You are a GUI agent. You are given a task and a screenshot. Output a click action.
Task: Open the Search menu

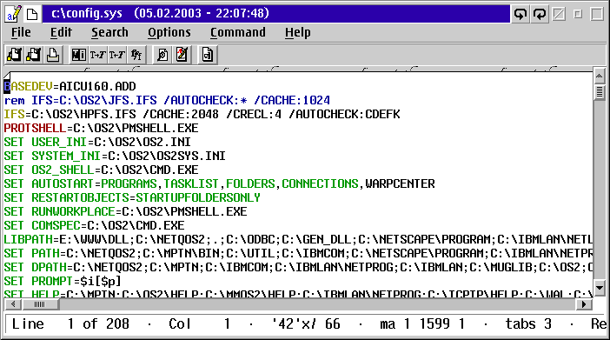click(x=109, y=32)
